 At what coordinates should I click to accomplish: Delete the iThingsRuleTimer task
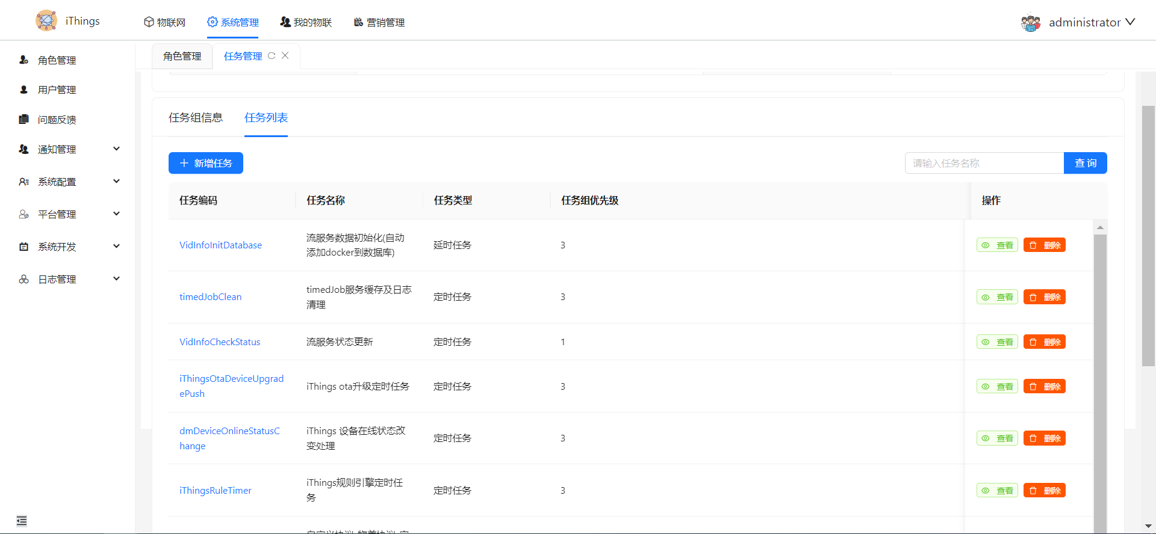pyautogui.click(x=1045, y=491)
